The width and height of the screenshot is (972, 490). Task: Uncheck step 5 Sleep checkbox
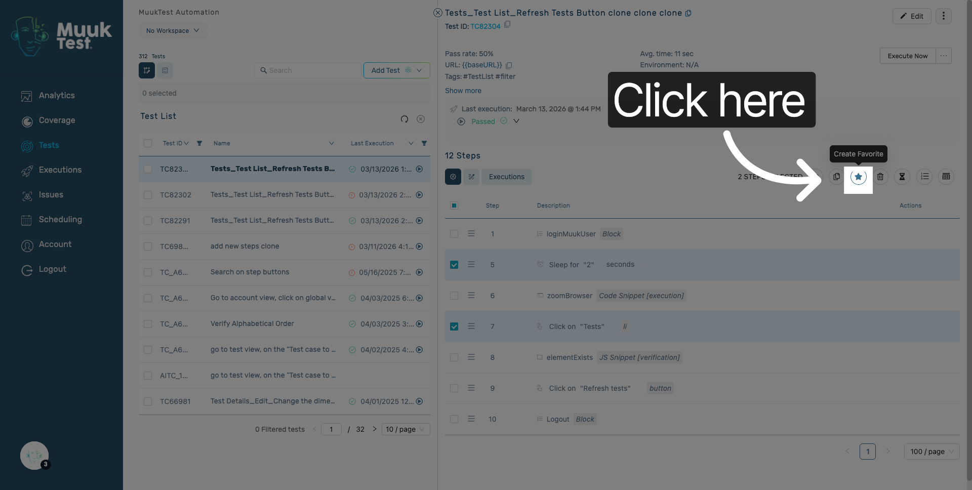454,265
